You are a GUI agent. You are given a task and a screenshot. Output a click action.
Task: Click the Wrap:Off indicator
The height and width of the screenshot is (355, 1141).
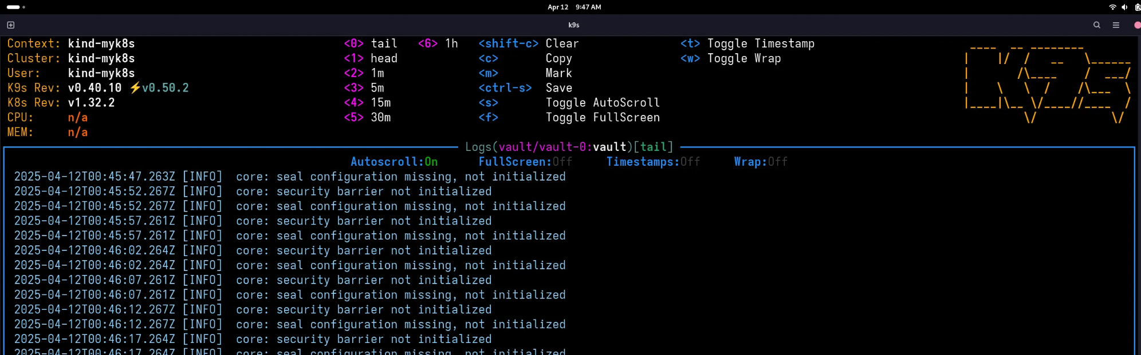pos(761,162)
